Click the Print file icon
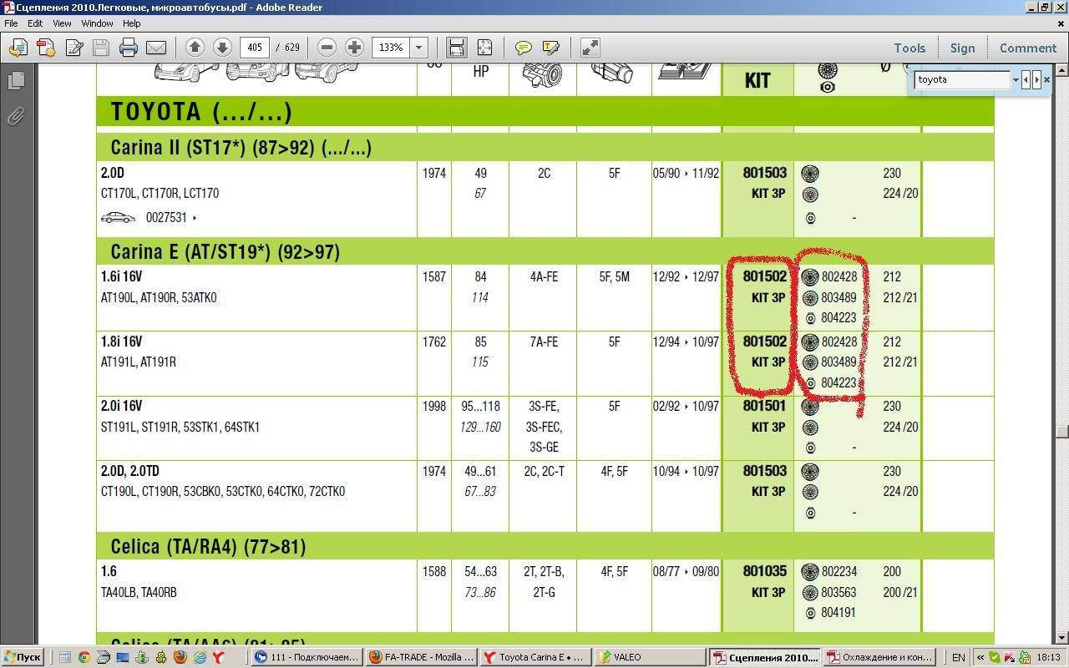The width and height of the screenshot is (1069, 668). (128, 48)
